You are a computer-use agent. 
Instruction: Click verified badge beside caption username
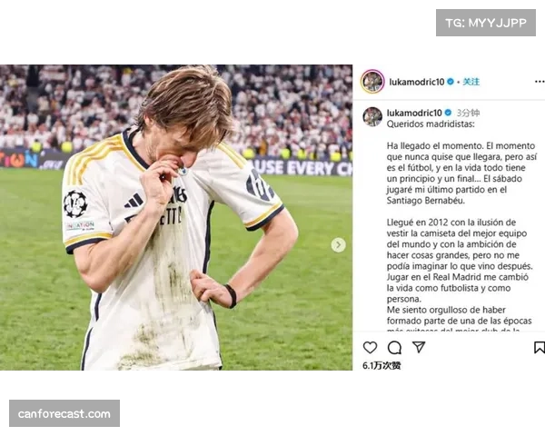(448, 113)
